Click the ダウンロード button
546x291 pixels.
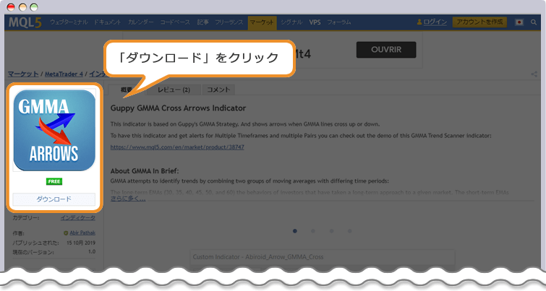(x=54, y=199)
